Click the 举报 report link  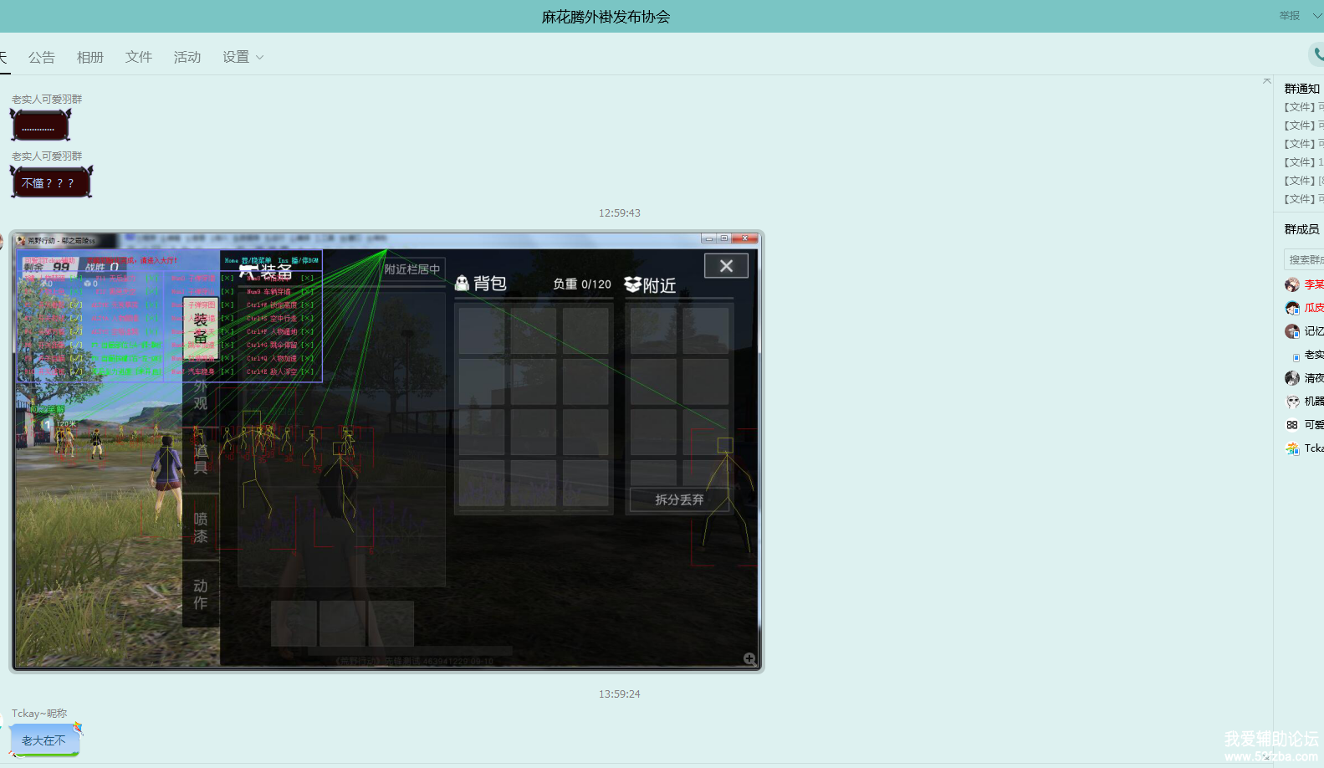pyautogui.click(x=1289, y=16)
